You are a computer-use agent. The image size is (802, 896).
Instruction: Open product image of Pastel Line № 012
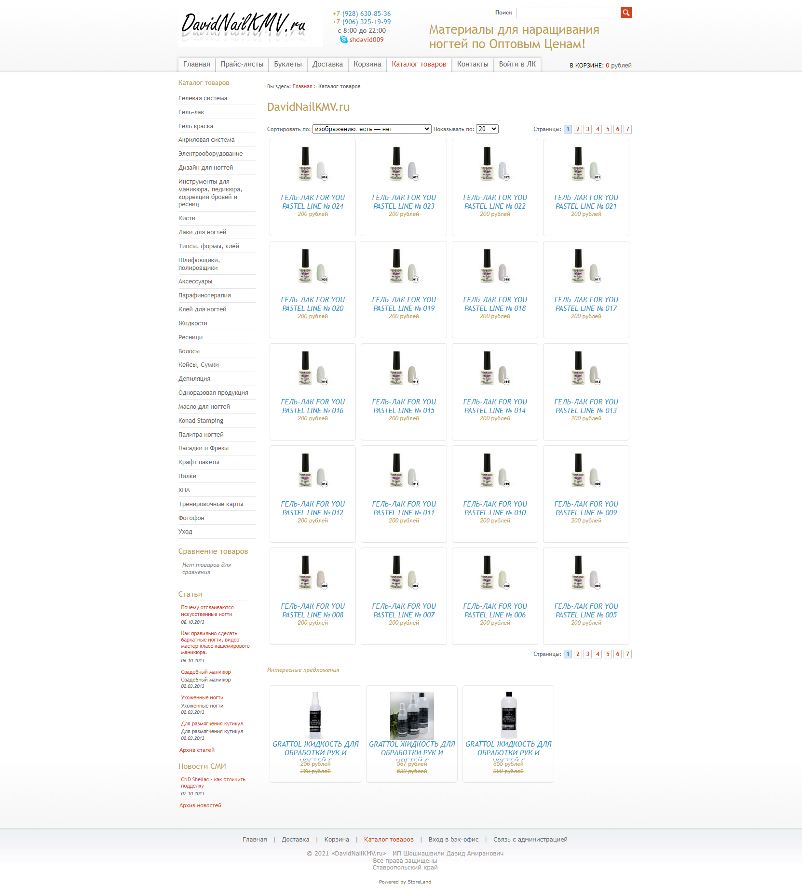coord(313,470)
